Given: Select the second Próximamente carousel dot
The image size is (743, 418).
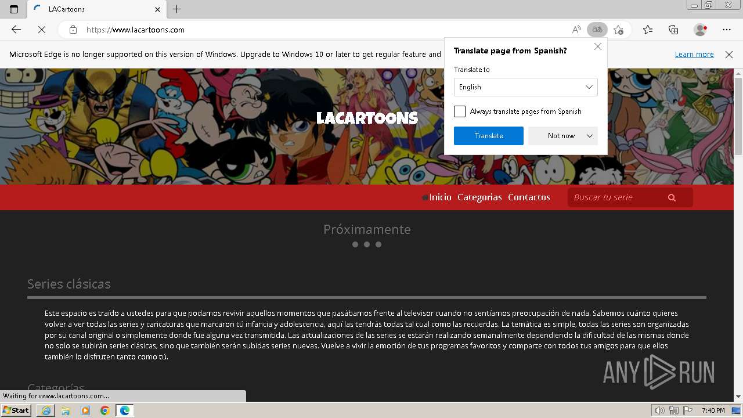Looking at the screenshot, I should tap(367, 244).
